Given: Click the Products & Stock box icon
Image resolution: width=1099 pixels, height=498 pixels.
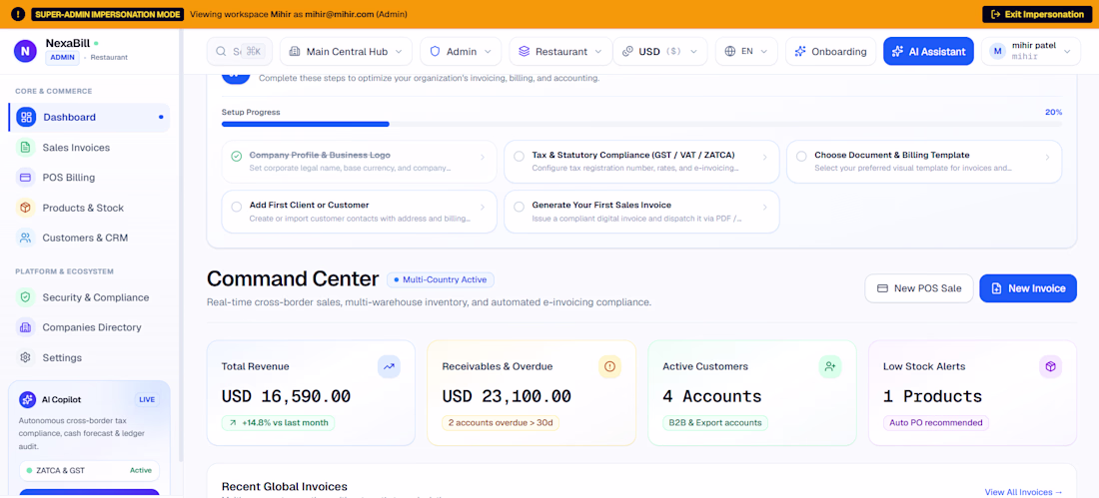Looking at the screenshot, I should coord(25,208).
